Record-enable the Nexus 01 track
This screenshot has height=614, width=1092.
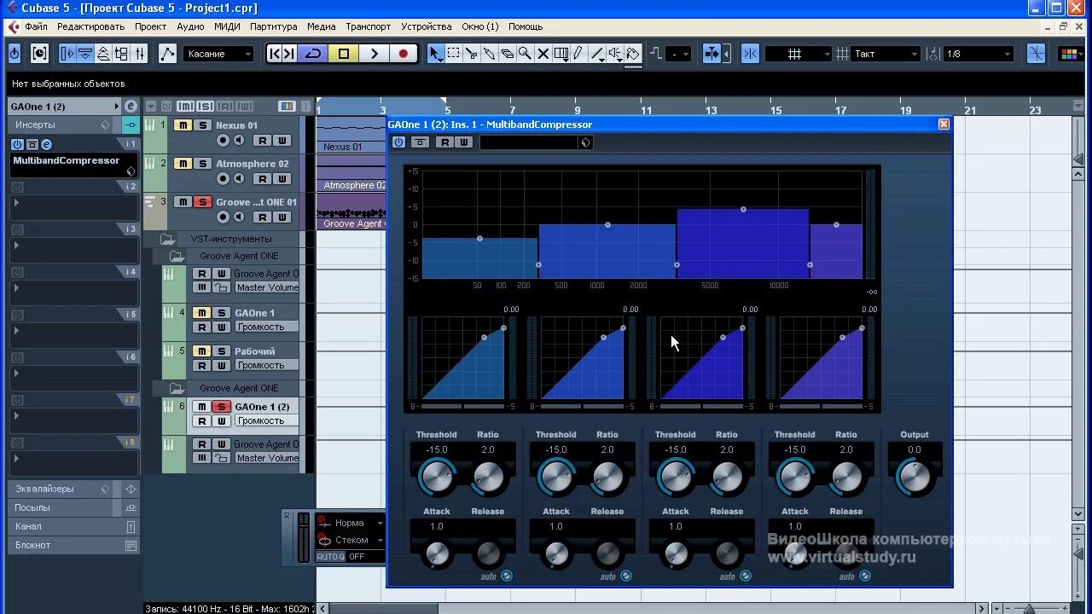pyautogui.click(x=223, y=141)
